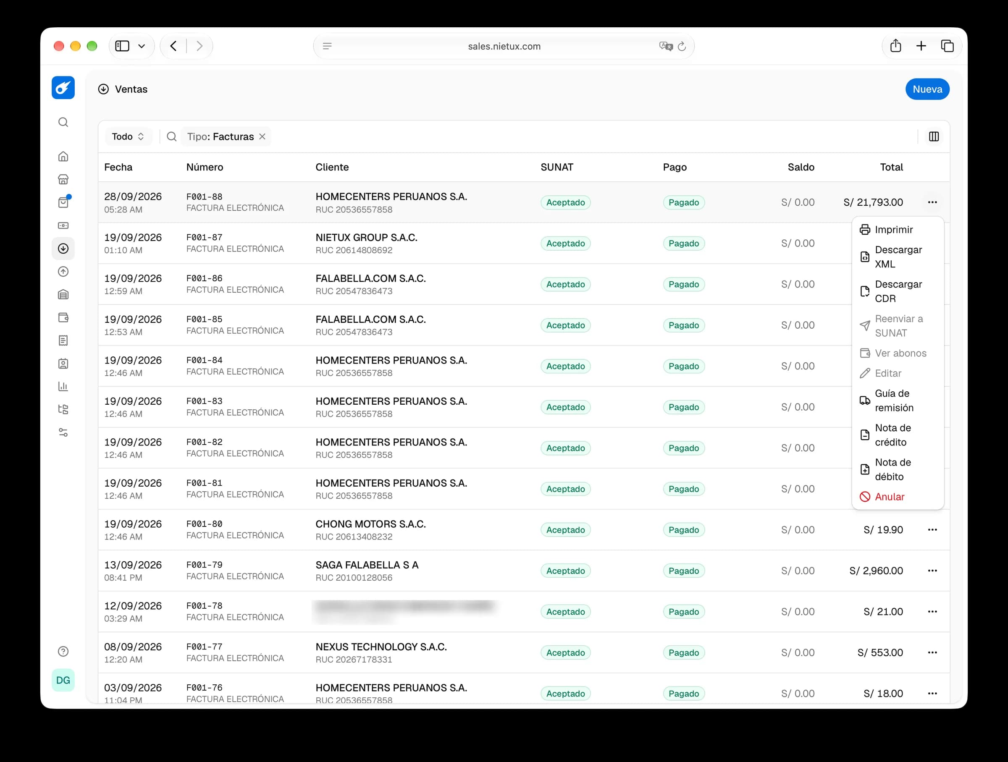Open the search icon in the sidebar
This screenshot has height=762, width=1008.
pyautogui.click(x=63, y=122)
